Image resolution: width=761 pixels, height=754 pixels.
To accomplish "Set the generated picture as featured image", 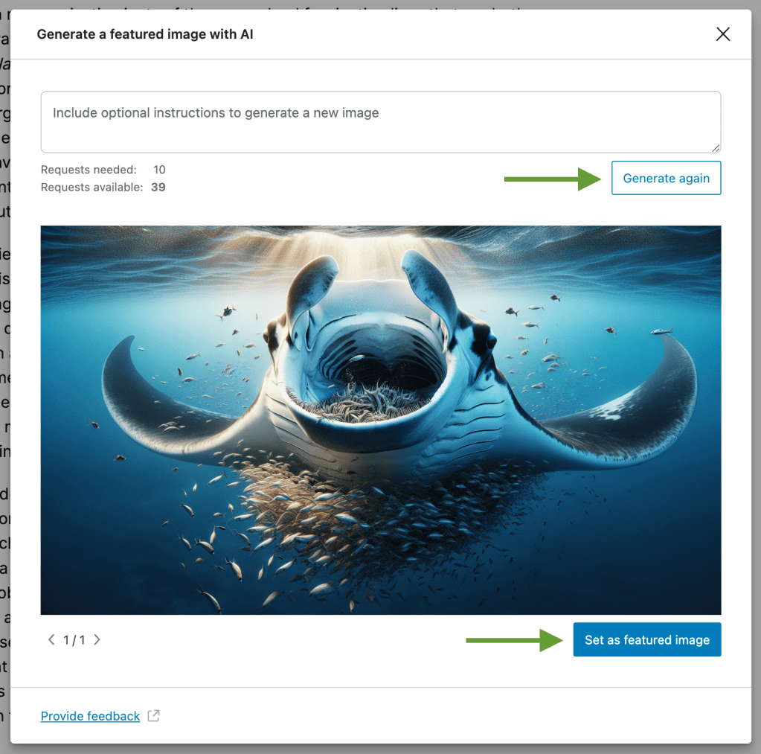I will pos(646,640).
